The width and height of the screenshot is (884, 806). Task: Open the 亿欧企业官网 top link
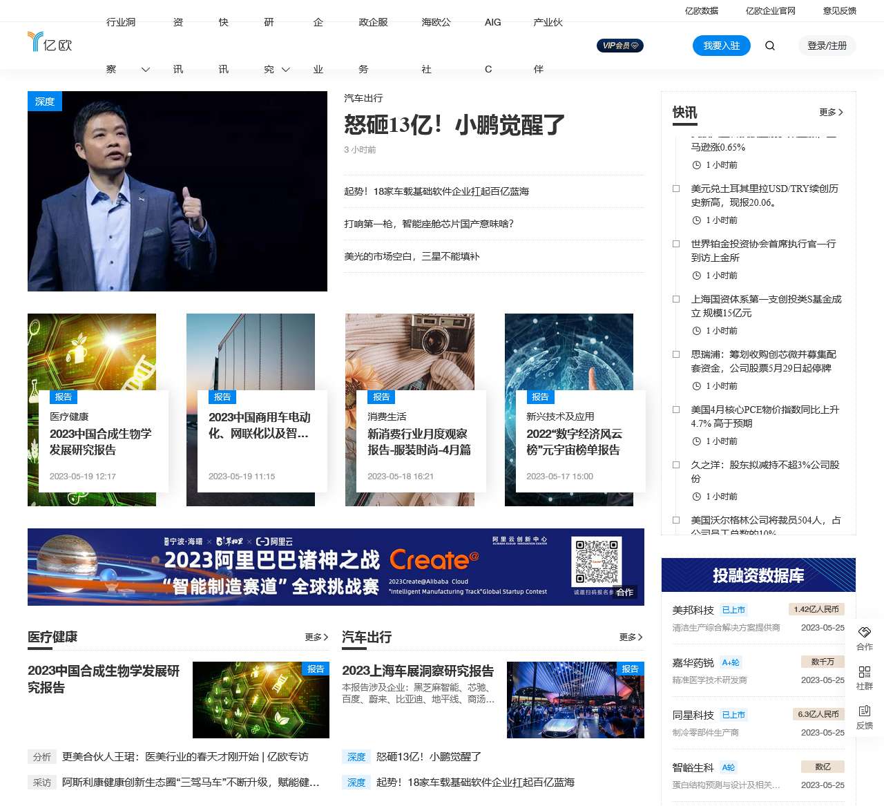pyautogui.click(x=771, y=11)
